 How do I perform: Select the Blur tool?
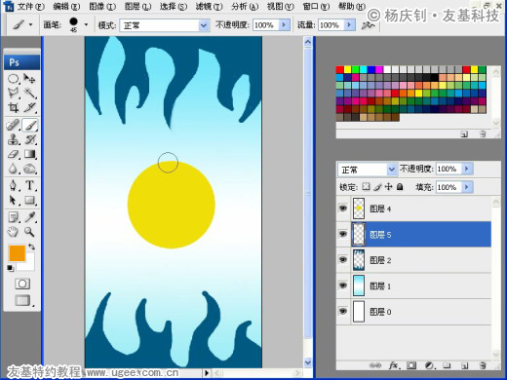click(x=14, y=169)
